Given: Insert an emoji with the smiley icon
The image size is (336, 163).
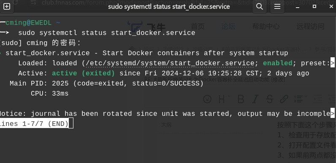Looking at the screenshot, I should (207, 99).
